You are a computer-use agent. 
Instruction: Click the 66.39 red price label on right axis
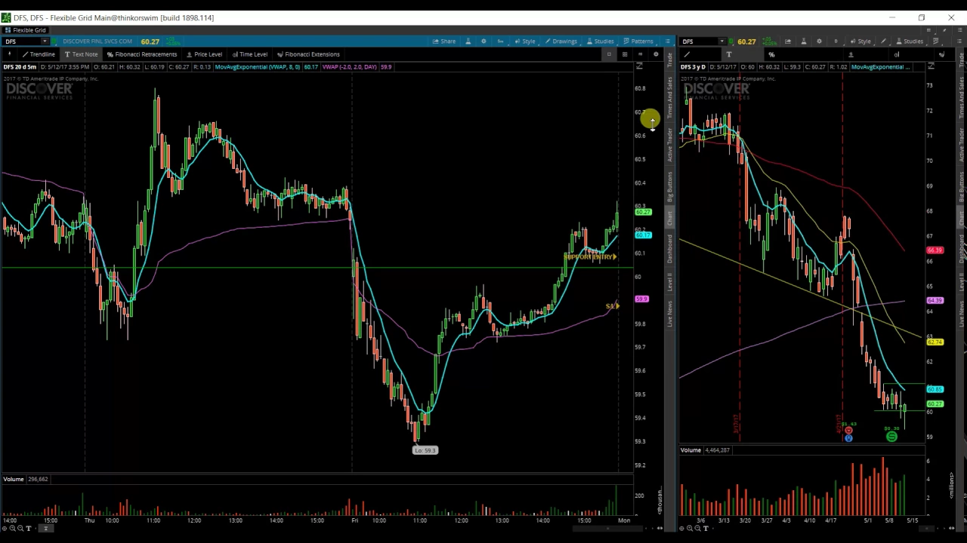pyautogui.click(x=935, y=250)
